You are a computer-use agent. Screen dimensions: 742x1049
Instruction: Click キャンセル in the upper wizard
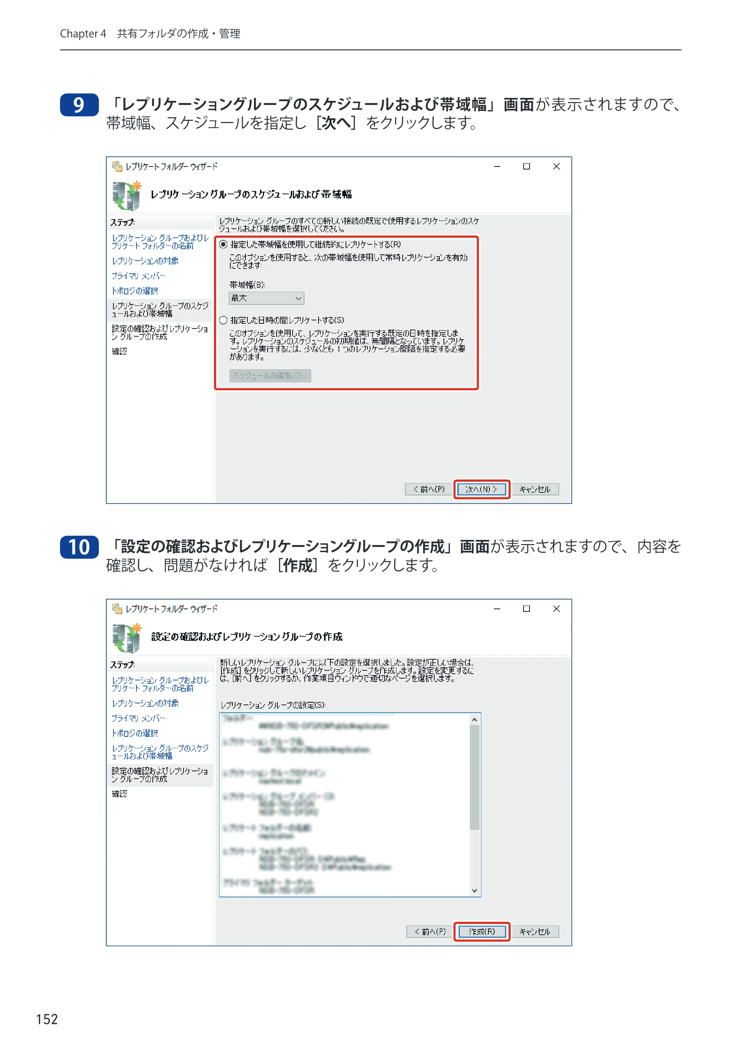(535, 489)
